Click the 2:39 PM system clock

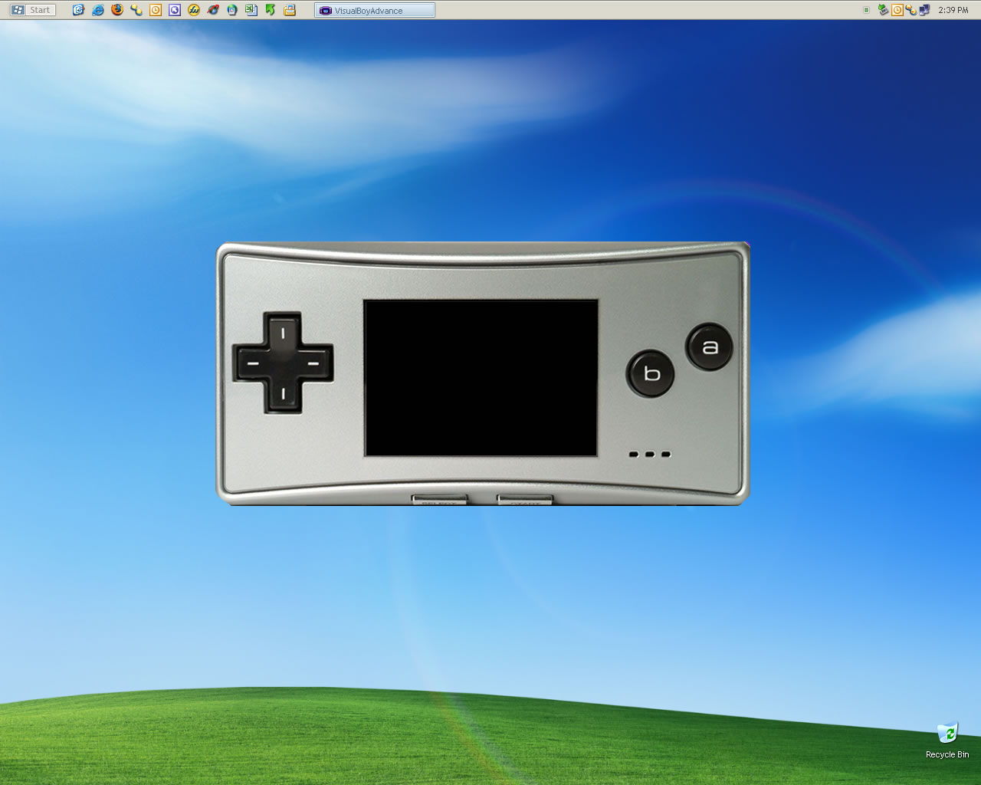click(953, 10)
